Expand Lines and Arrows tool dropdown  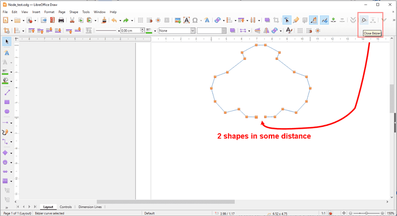point(11,123)
